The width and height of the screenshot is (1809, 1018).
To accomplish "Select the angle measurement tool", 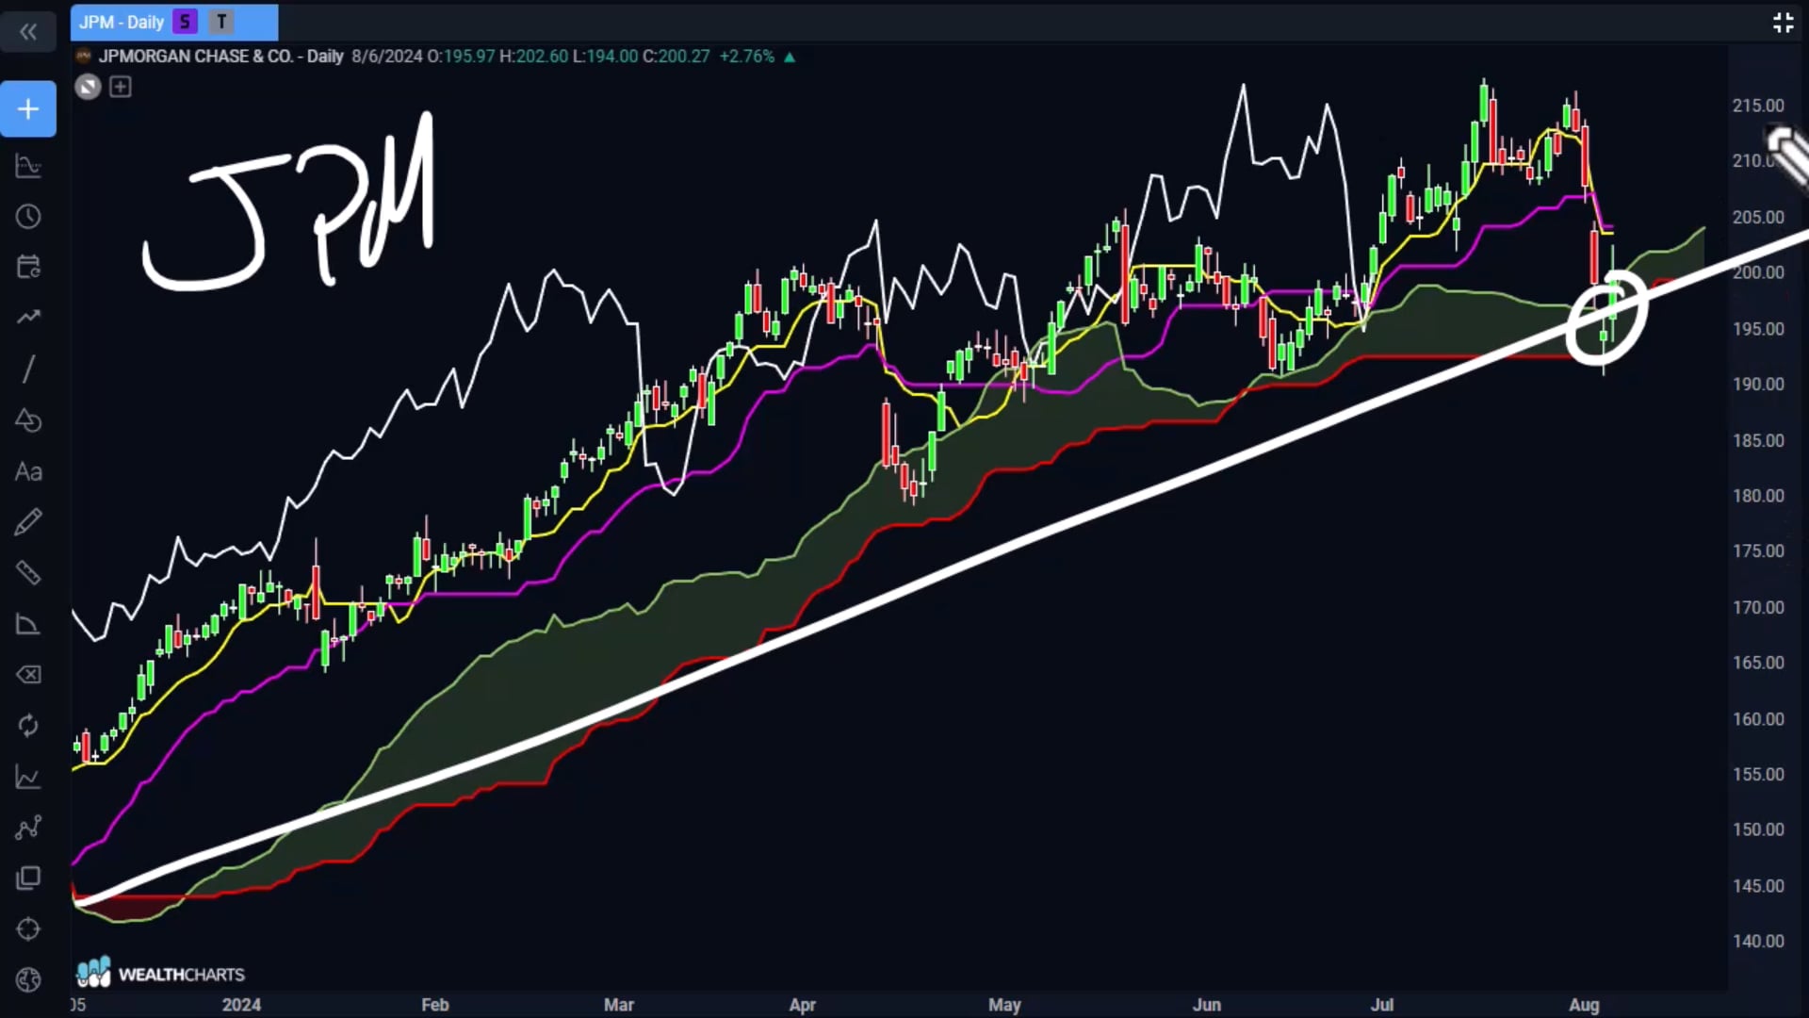I will 28,624.
